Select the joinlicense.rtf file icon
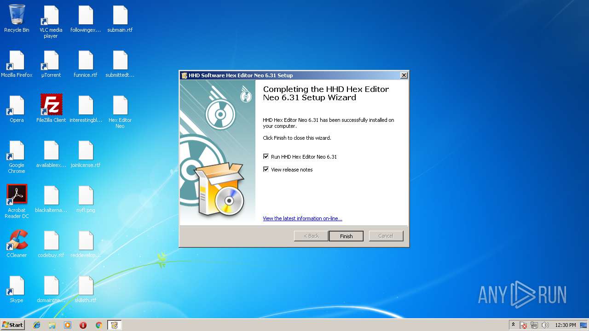This screenshot has width=589, height=331. [x=86, y=154]
